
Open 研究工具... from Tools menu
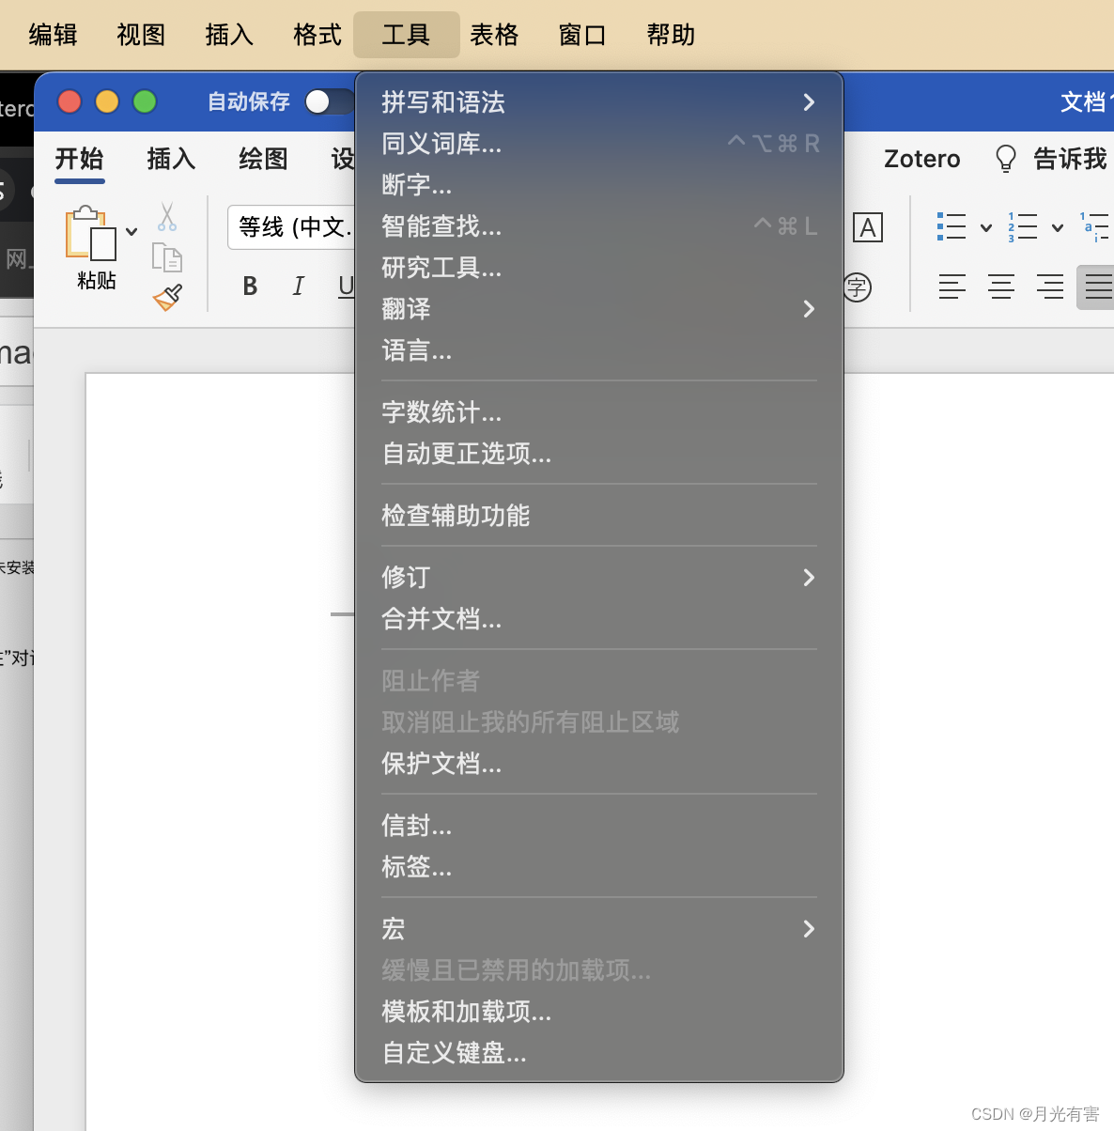pyautogui.click(x=599, y=268)
